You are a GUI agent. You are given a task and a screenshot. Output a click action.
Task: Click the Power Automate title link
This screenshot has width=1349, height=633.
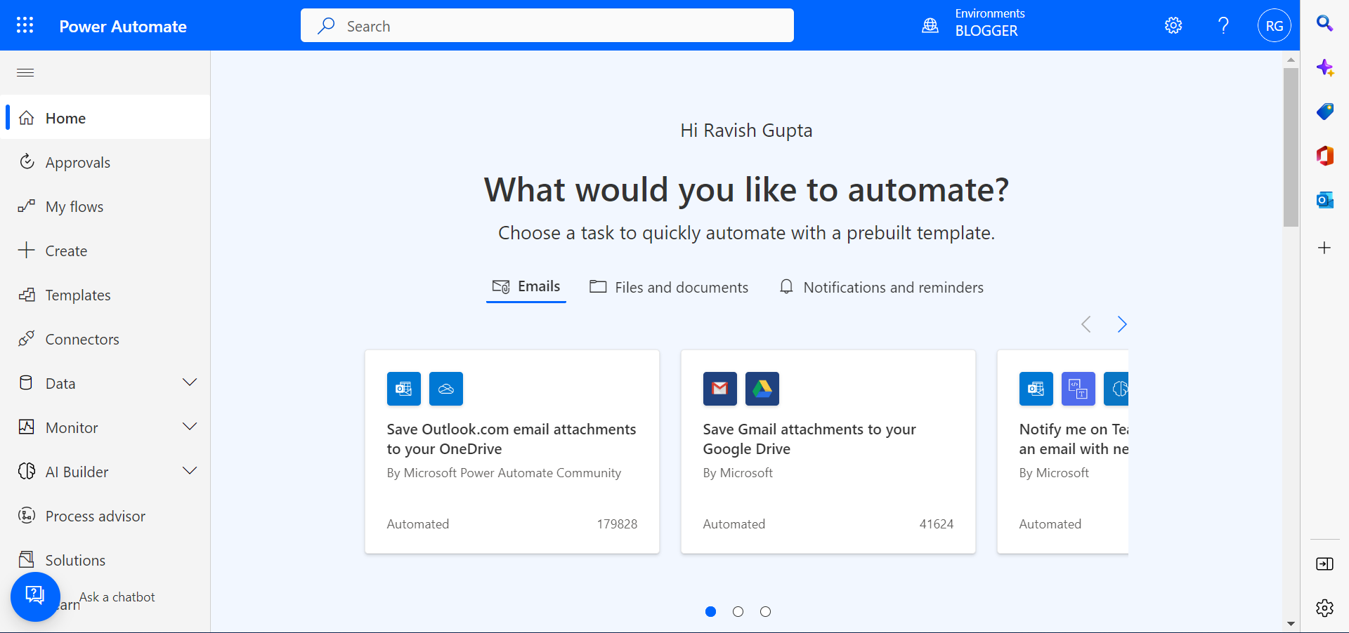(x=123, y=27)
